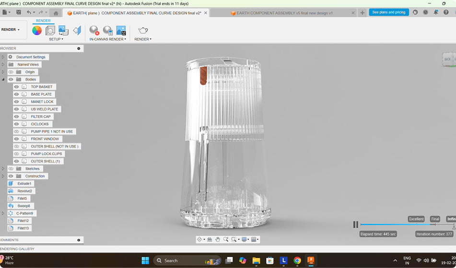The height and width of the screenshot is (268, 456).
Task: Open the IN-CANVAS RENDER dropdown
Action: [107, 39]
